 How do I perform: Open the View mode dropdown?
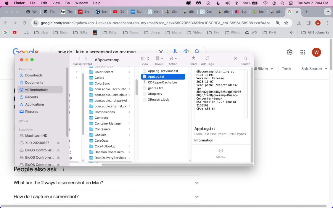(145, 59)
